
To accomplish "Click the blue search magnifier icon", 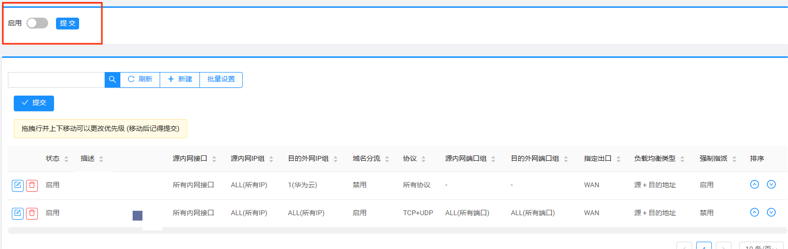I will pos(113,79).
